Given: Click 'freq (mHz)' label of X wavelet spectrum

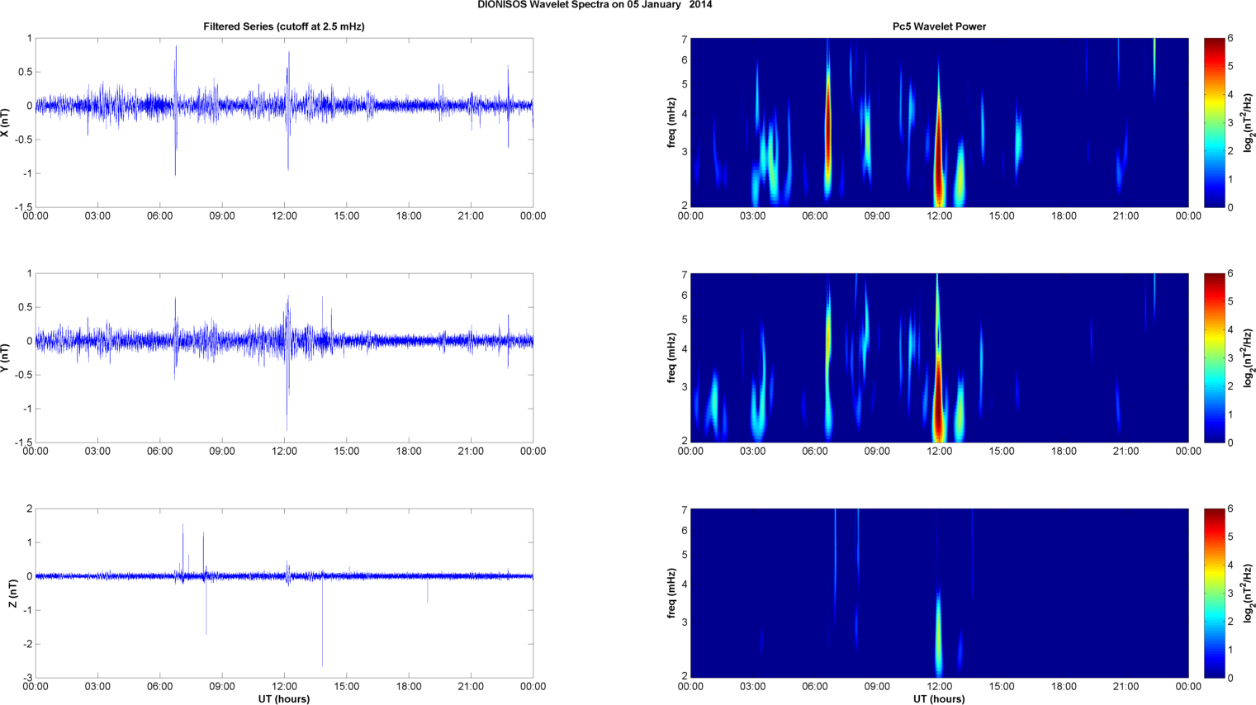Looking at the screenshot, I should [672, 122].
